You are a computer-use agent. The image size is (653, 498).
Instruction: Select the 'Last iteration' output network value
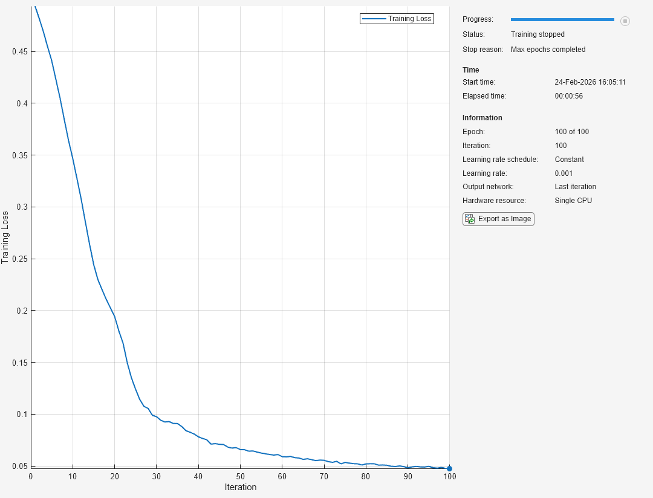pos(575,187)
